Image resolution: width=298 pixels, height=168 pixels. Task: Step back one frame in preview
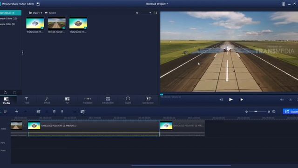click(x=221, y=99)
